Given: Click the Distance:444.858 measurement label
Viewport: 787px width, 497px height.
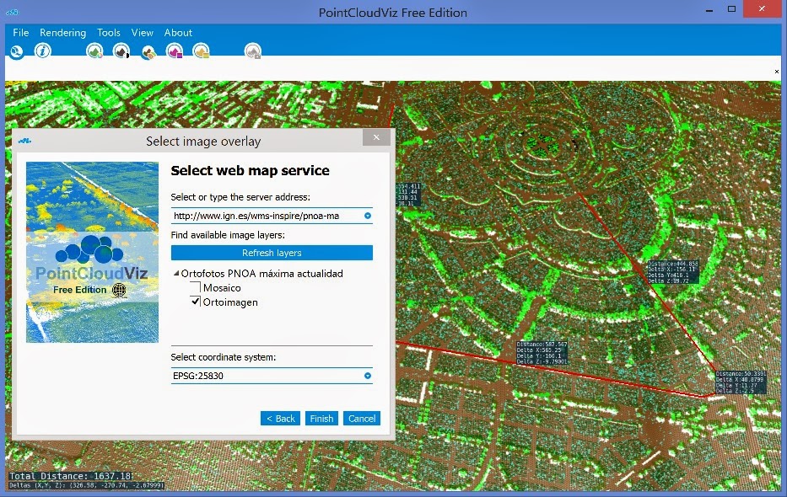Looking at the screenshot, I should coord(673,272).
